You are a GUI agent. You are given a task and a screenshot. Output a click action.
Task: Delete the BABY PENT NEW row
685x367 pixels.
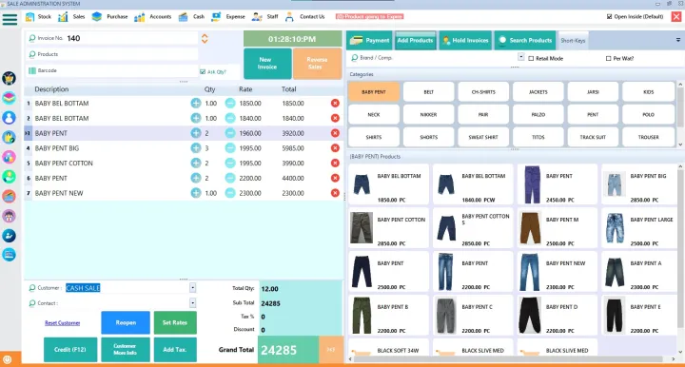tap(335, 193)
